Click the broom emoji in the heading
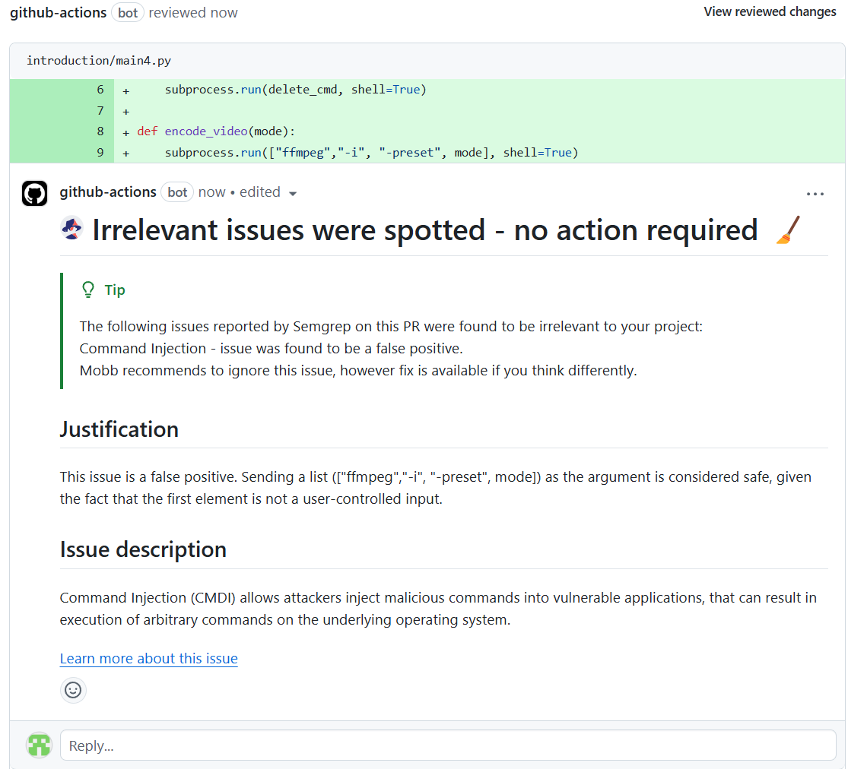Screen dimensions: 848x769 tap(788, 229)
